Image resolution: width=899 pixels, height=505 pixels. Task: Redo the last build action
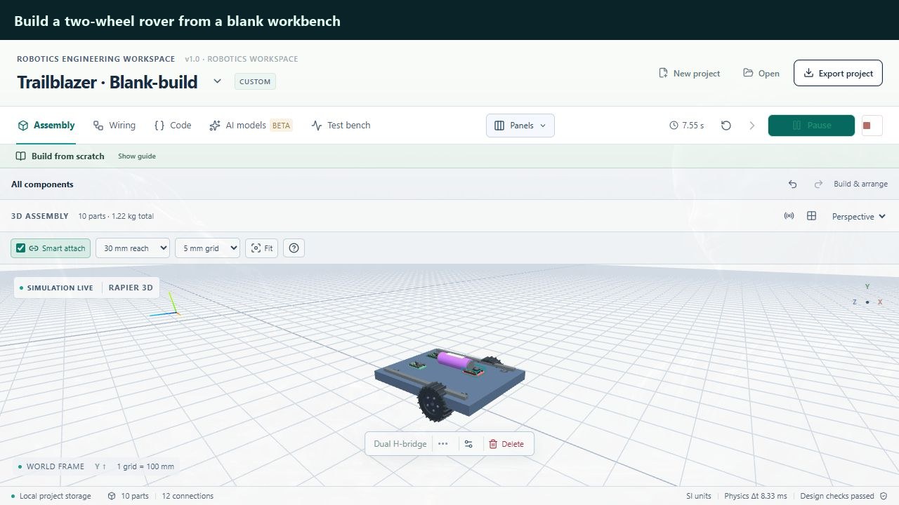(x=818, y=184)
